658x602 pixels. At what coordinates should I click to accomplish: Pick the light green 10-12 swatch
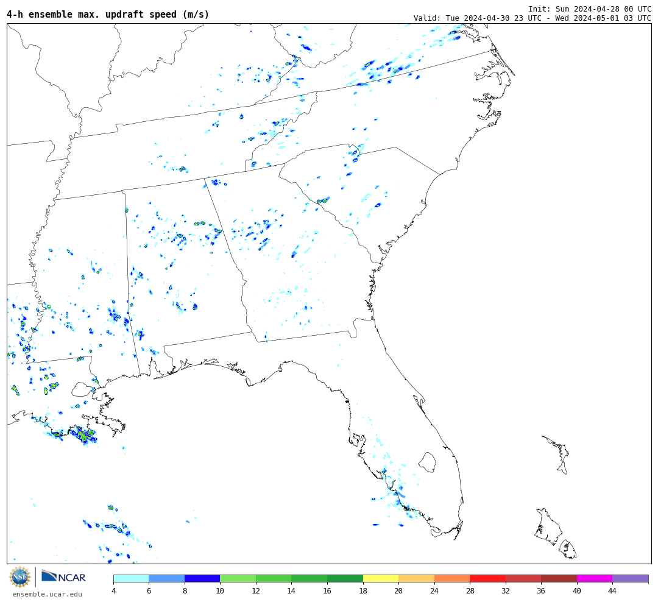pyautogui.click(x=238, y=578)
